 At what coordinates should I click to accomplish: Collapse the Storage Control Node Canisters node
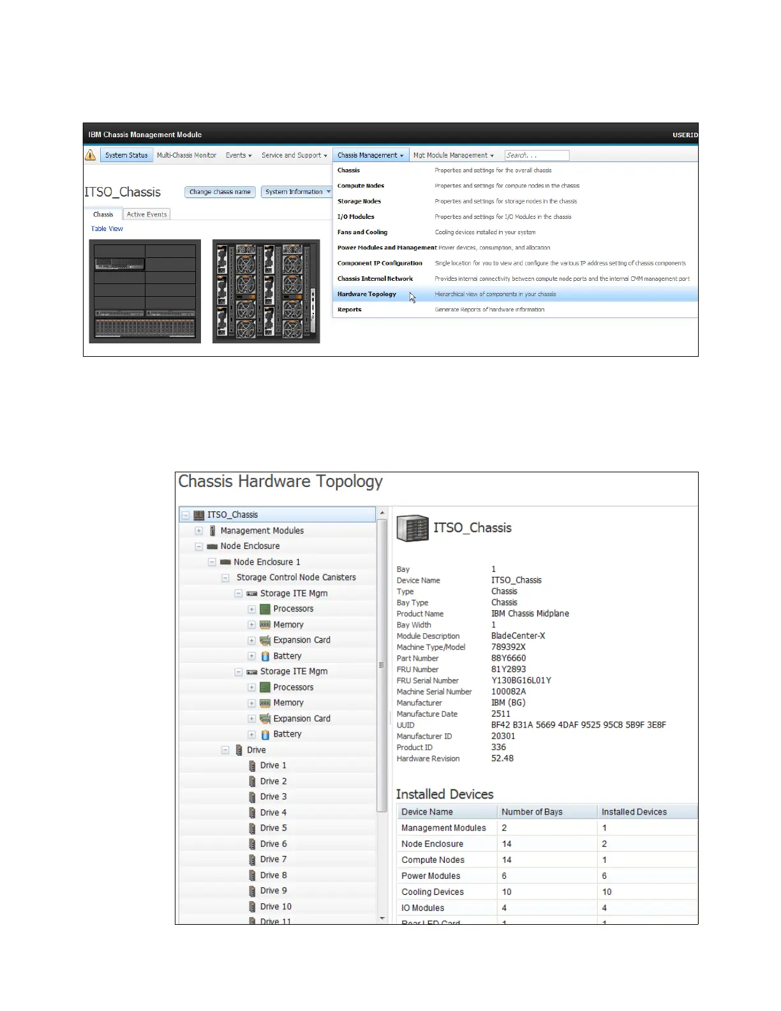point(225,578)
